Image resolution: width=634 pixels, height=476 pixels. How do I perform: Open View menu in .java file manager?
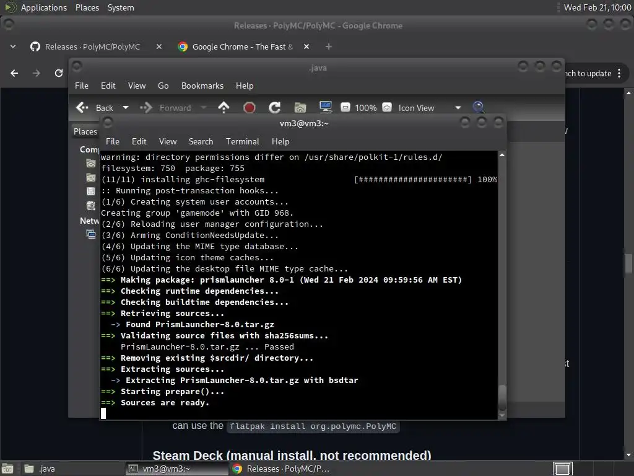click(137, 86)
